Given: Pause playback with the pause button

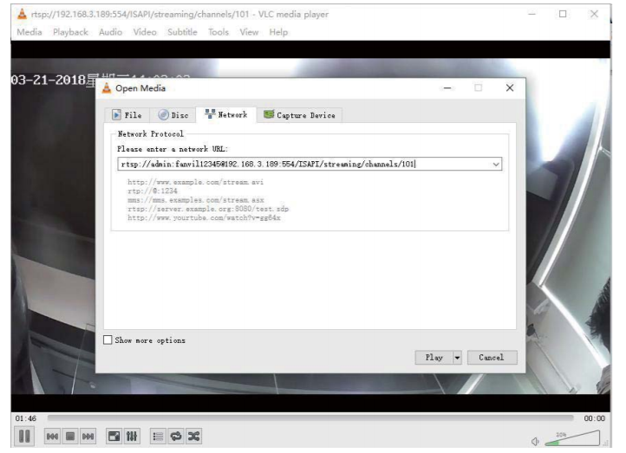Looking at the screenshot, I should 24,436.
